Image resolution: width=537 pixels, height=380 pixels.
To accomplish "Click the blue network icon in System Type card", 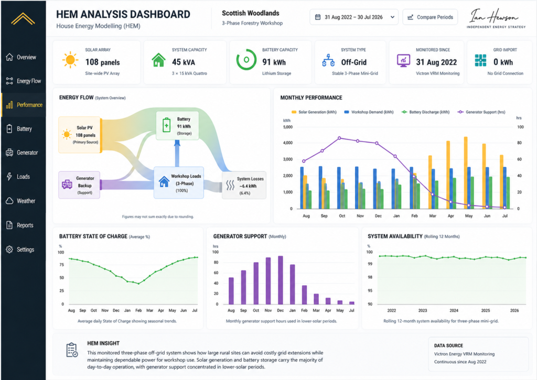I will coord(328,60).
